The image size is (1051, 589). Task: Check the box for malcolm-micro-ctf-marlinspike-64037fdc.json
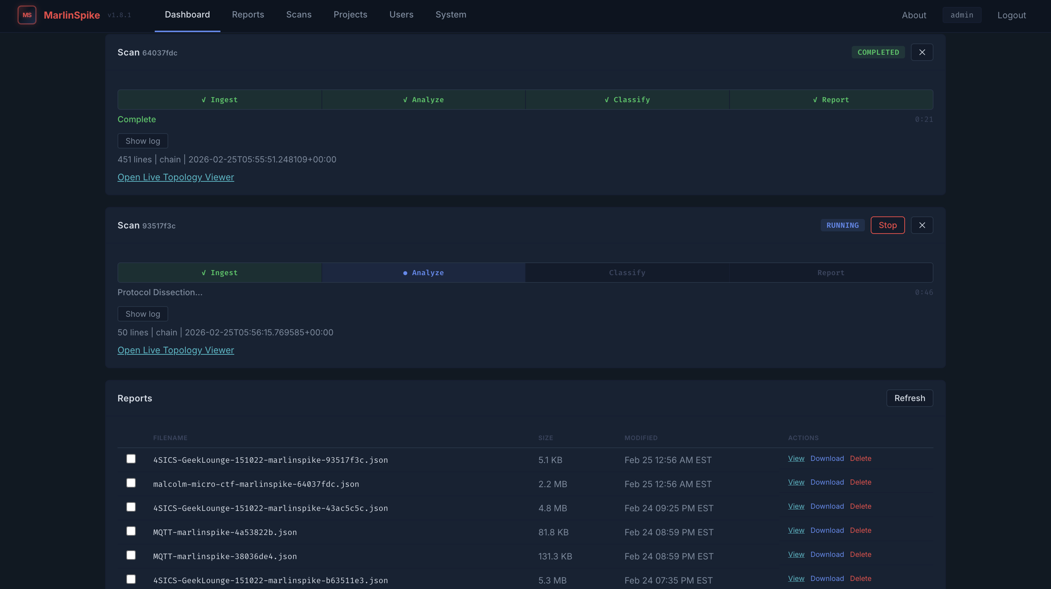pyautogui.click(x=131, y=483)
